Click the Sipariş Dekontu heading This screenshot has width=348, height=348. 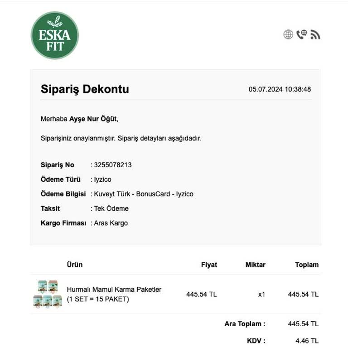(85, 89)
